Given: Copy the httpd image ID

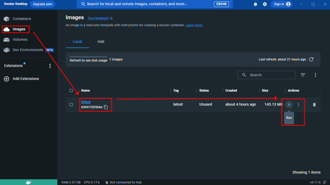Looking at the screenshot, I should click(x=106, y=107).
